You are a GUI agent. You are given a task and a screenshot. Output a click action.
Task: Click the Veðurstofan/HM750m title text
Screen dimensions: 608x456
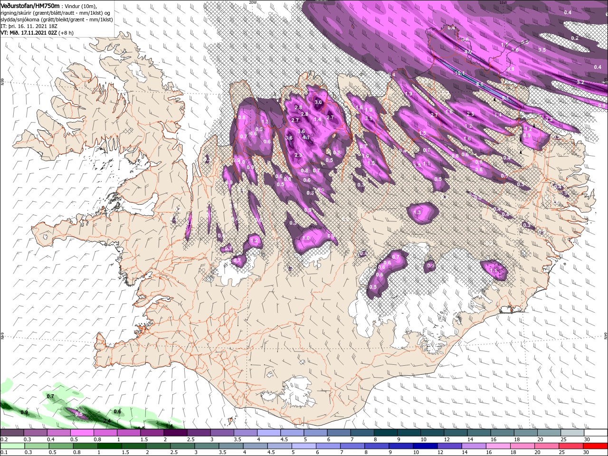tap(30, 5)
